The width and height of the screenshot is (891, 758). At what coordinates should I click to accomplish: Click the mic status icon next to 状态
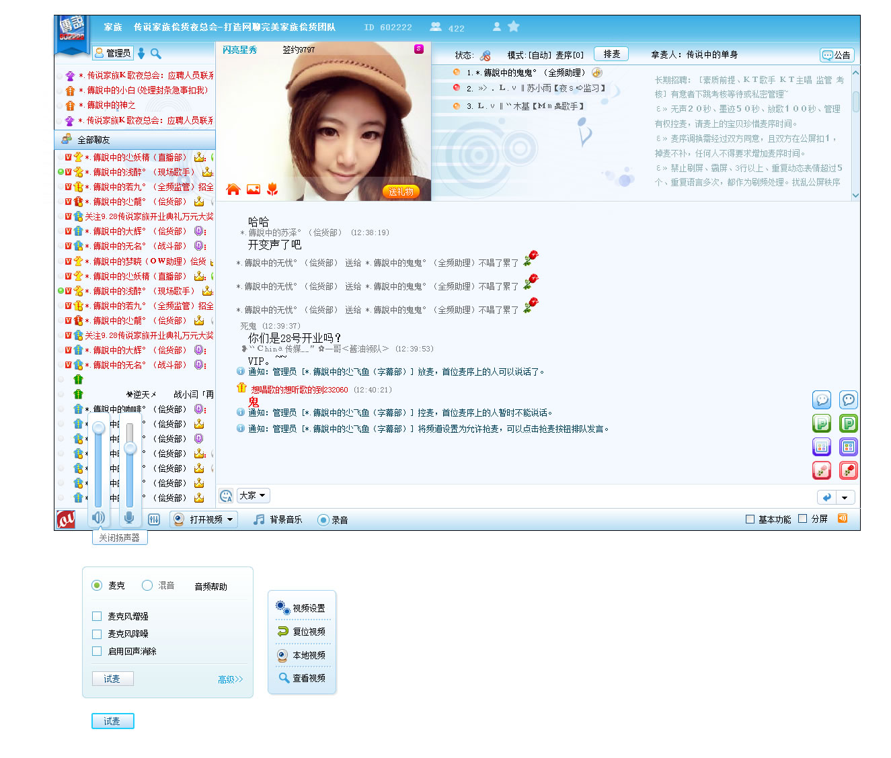pyautogui.click(x=486, y=55)
